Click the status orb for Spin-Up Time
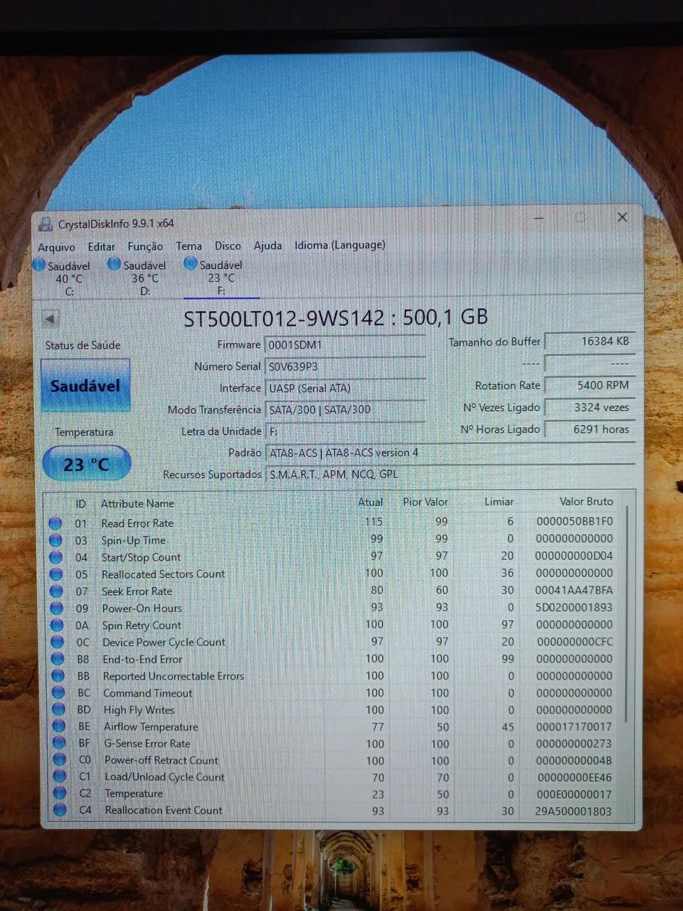The image size is (683, 911). click(55, 540)
